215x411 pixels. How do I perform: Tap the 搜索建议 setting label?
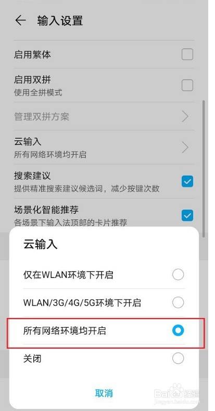[32, 175]
